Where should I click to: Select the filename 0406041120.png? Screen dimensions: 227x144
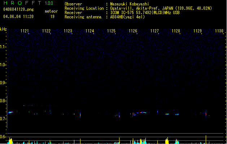tap(18, 9)
